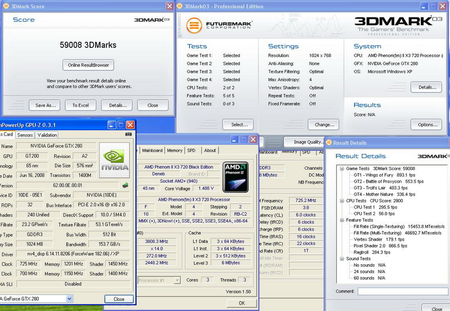Click Details under System in 3DMark03
Screen dimensions: 450x311
pyautogui.click(x=426, y=87)
